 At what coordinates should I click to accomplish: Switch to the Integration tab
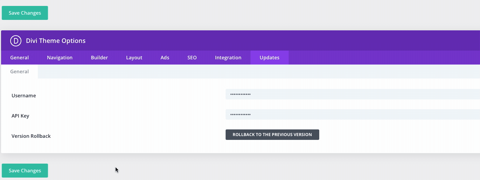[228, 58]
